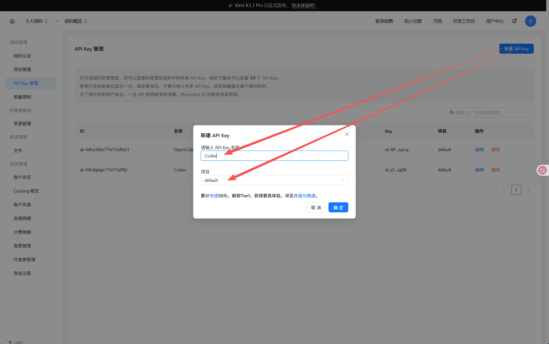Open 文档 in the top navigation
The height and width of the screenshot is (344, 549).
(x=437, y=21)
